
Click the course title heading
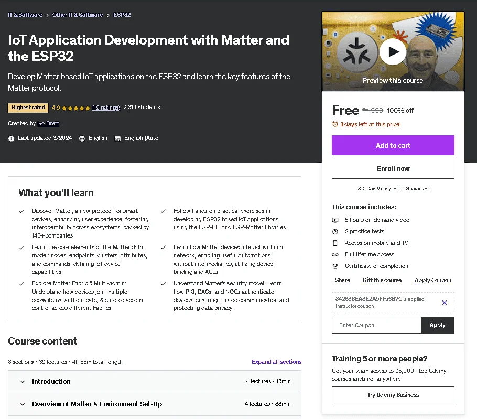[148, 48]
